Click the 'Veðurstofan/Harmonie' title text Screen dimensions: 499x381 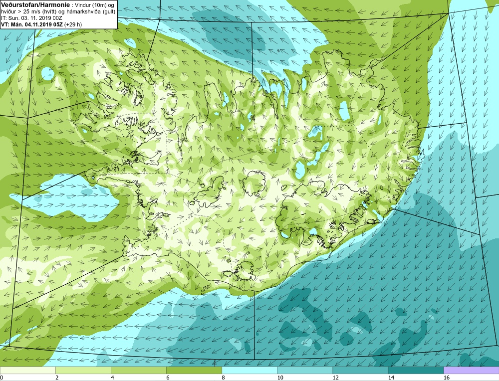(x=34, y=5)
